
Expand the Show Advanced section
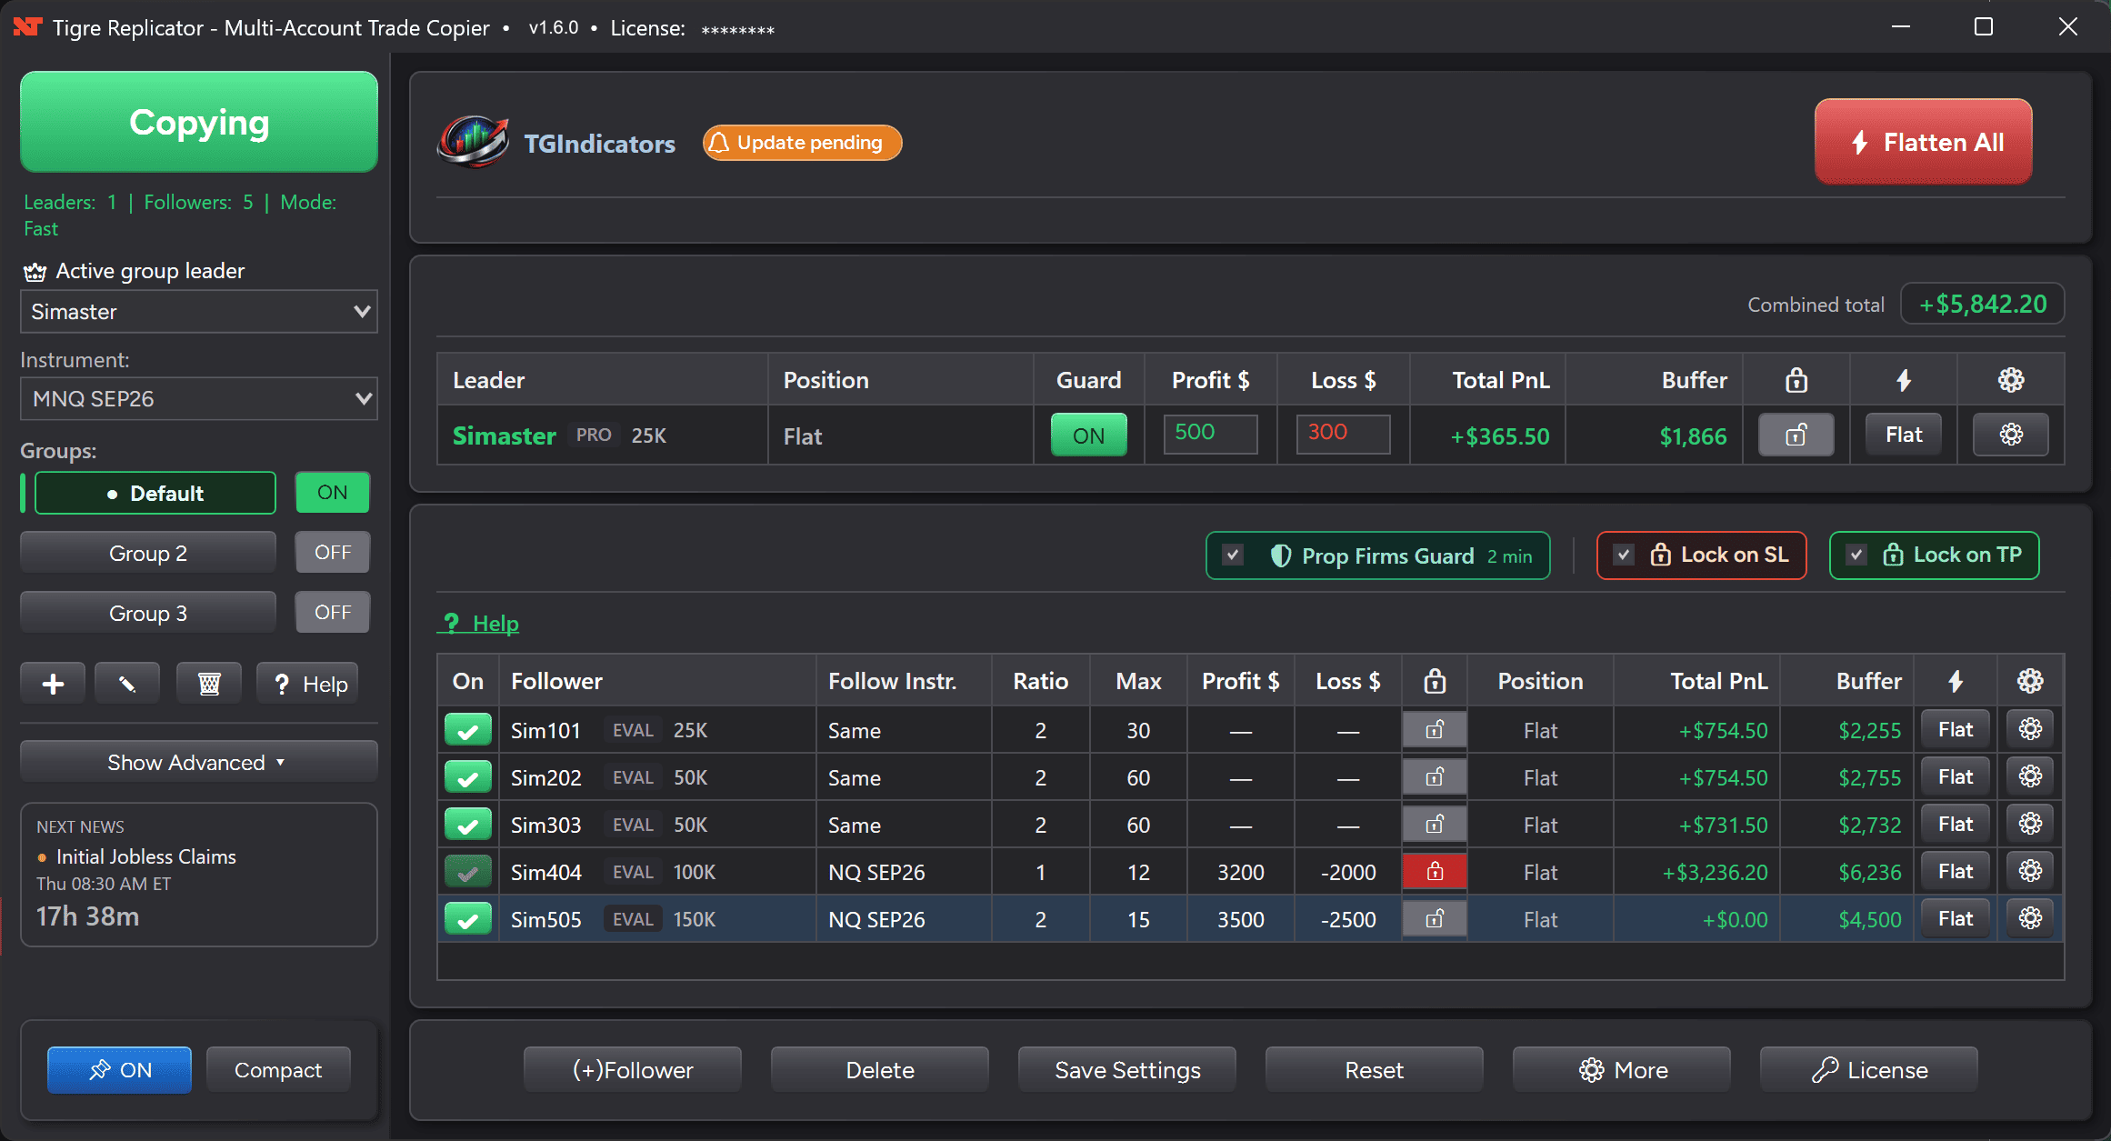199,762
